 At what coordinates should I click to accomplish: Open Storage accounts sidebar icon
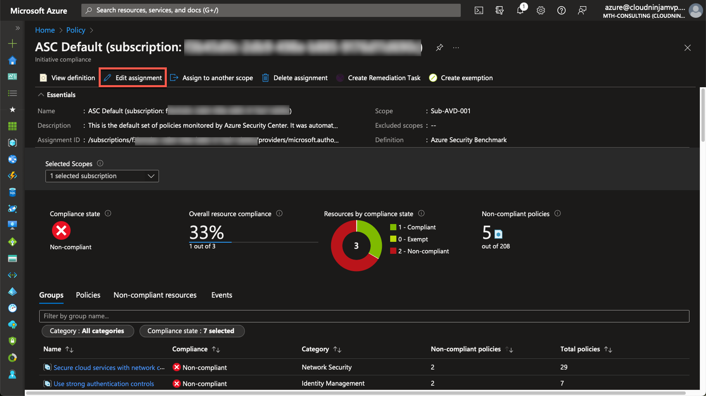coord(12,258)
